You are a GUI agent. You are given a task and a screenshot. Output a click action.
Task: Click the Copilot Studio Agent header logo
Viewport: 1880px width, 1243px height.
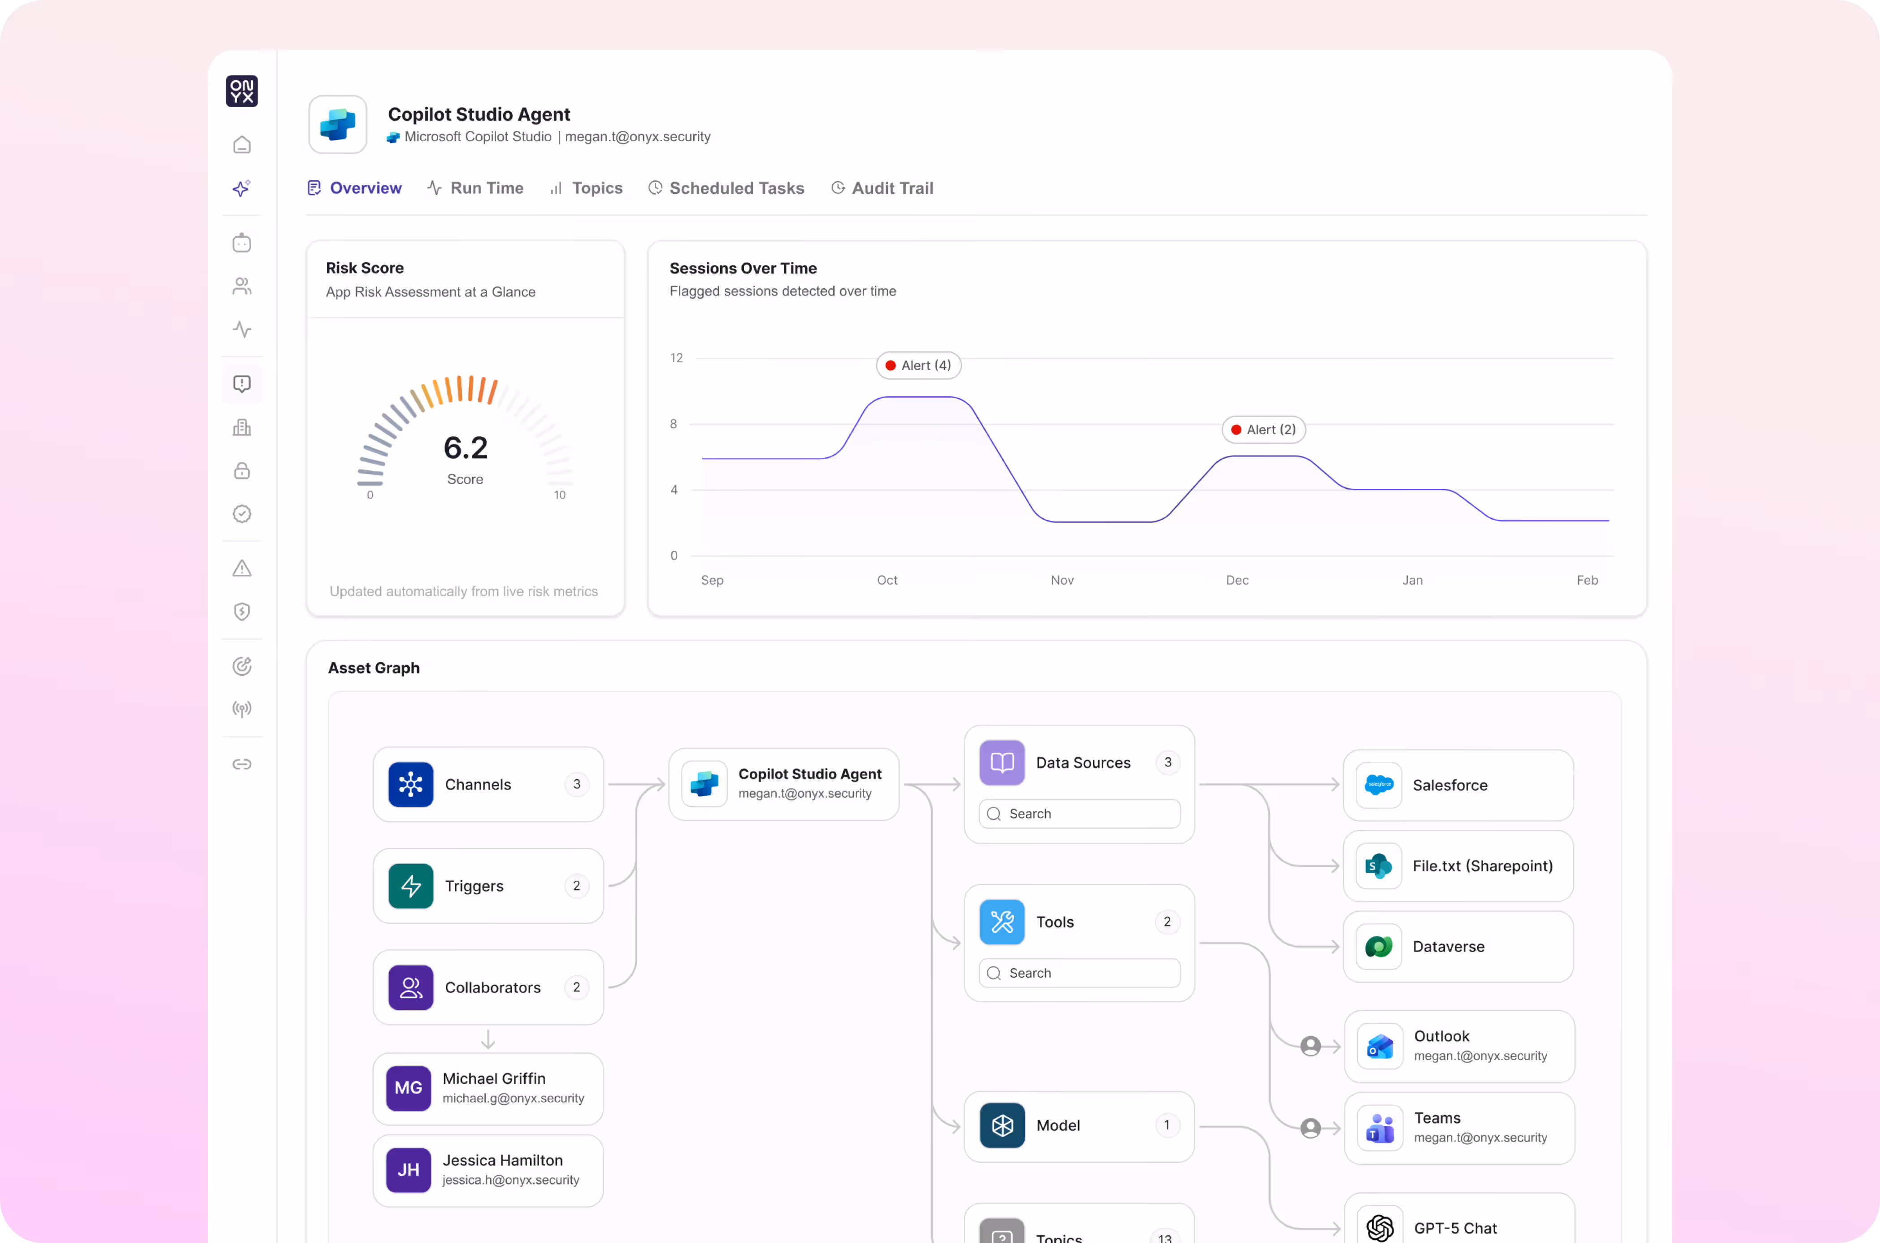tap(338, 125)
